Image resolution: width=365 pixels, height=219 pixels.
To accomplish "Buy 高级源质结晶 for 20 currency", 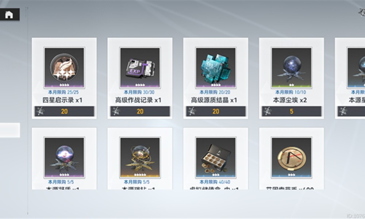I will coord(216,111).
